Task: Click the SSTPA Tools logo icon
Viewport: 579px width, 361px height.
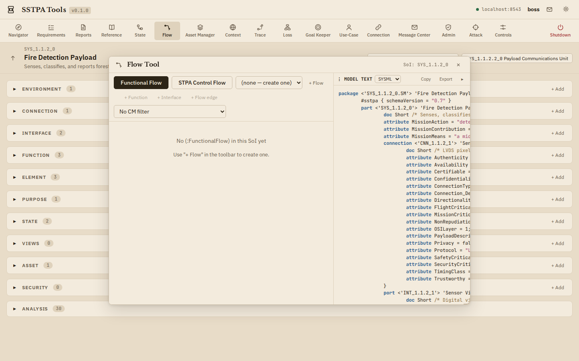Action: [x=11, y=10]
